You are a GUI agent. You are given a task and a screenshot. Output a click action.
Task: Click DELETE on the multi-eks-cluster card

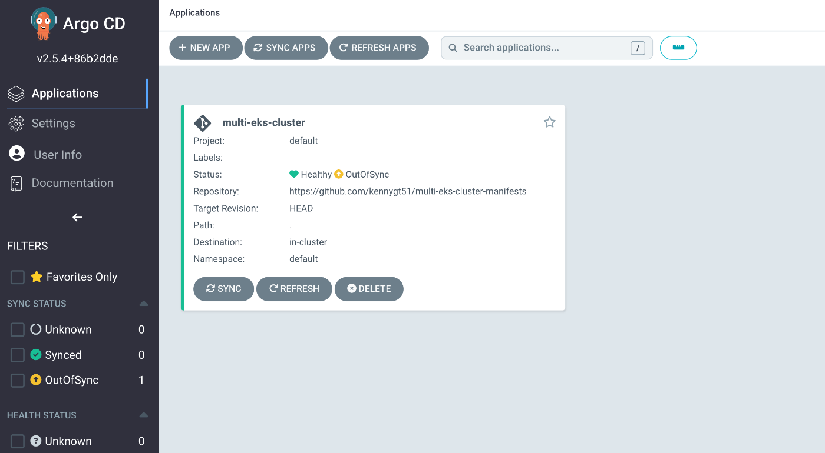[x=369, y=289]
